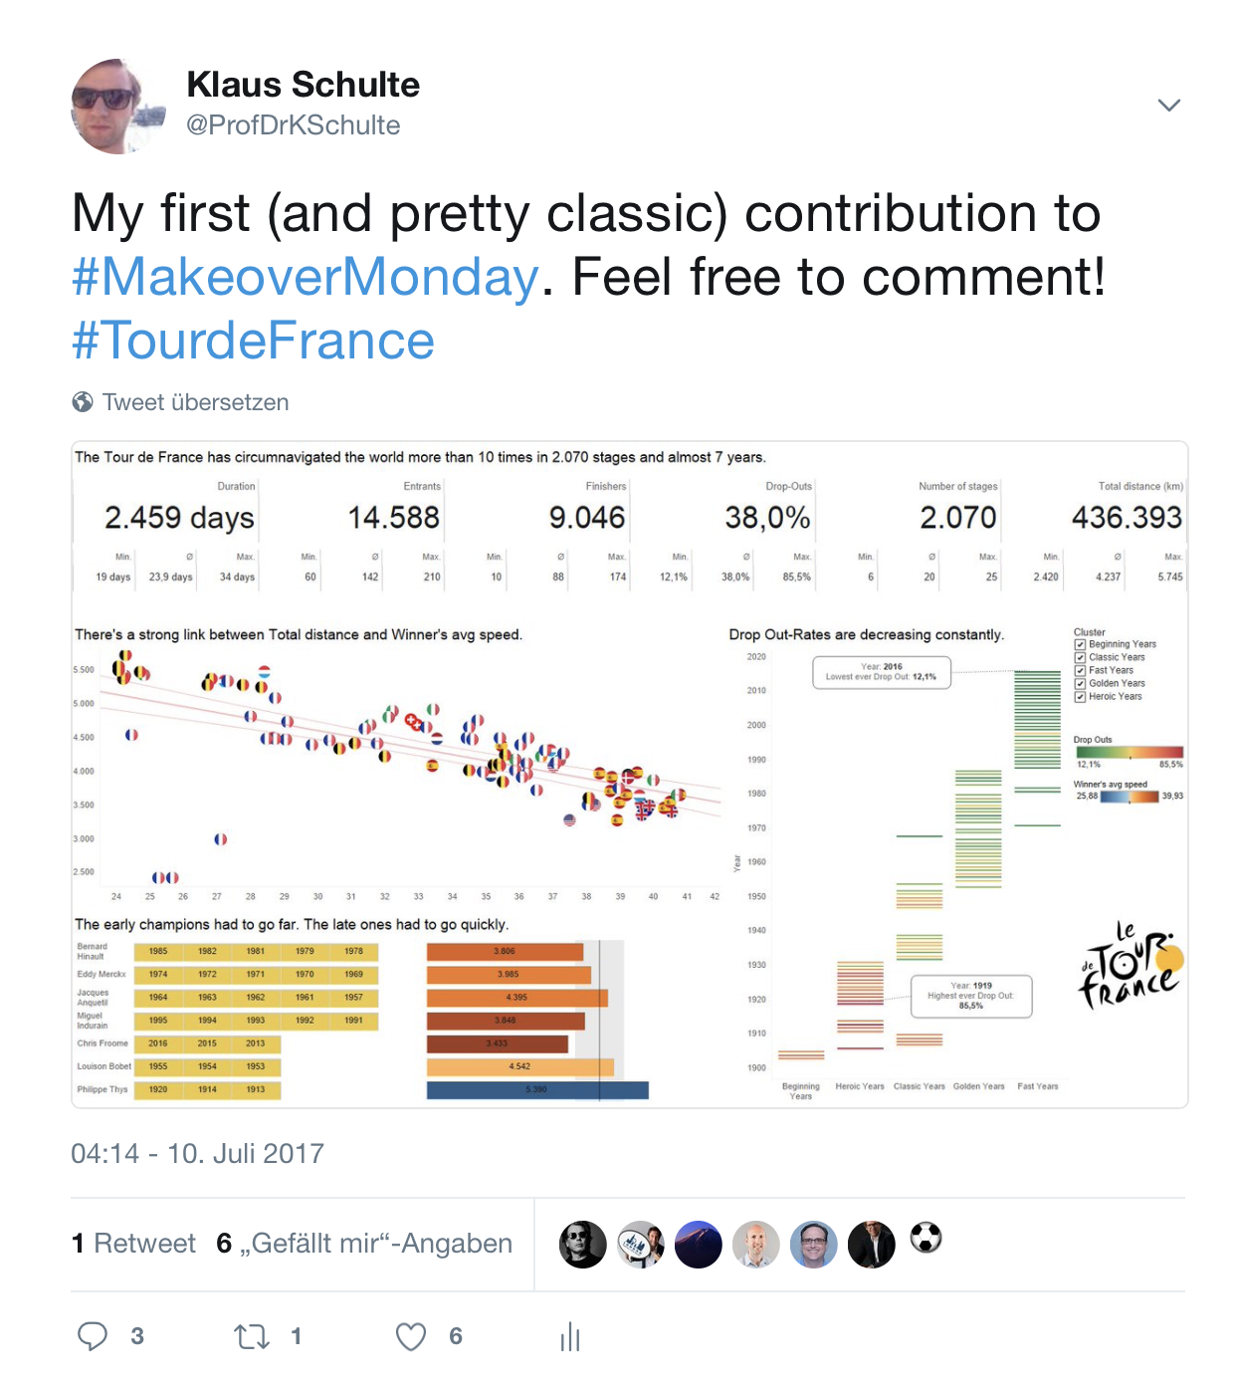This screenshot has width=1234, height=1386.
Task: Open the #MakeoverMonday hashtag
Action: pos(306,277)
